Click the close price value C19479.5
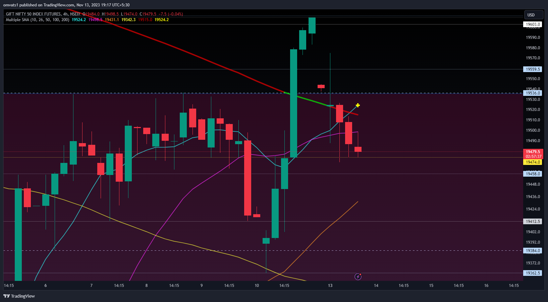Image resolution: width=548 pixels, height=302 pixels. 148,14
